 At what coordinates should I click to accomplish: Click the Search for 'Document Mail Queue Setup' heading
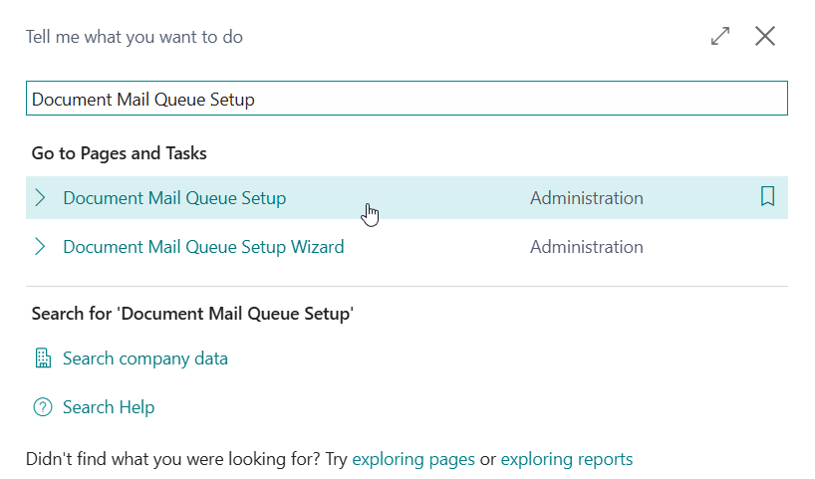click(x=193, y=314)
